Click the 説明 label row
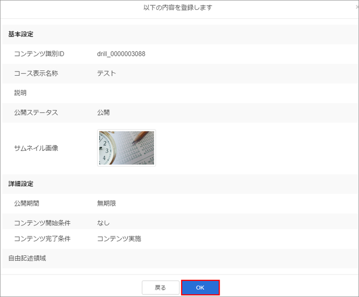Viewport: 359px width, 297px height. point(20,93)
